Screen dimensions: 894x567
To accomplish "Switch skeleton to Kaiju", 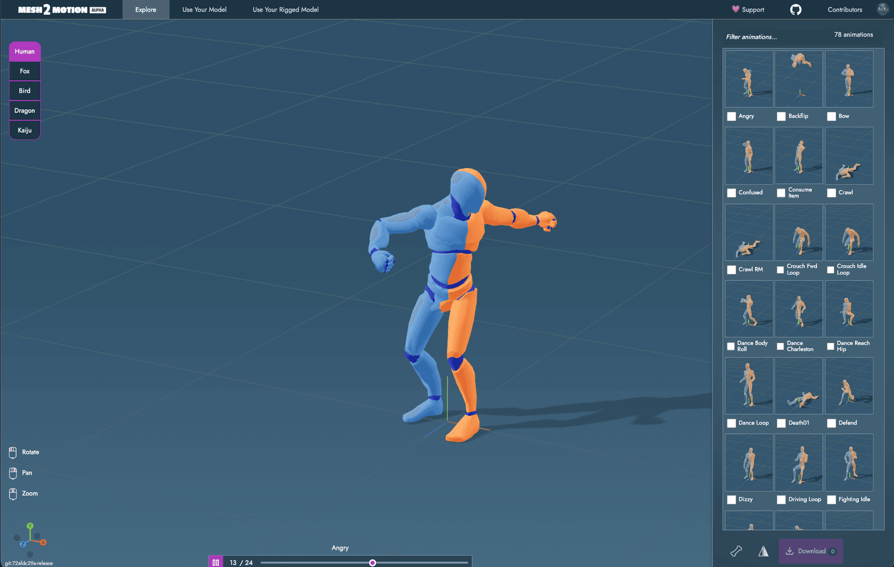I will tap(24, 130).
